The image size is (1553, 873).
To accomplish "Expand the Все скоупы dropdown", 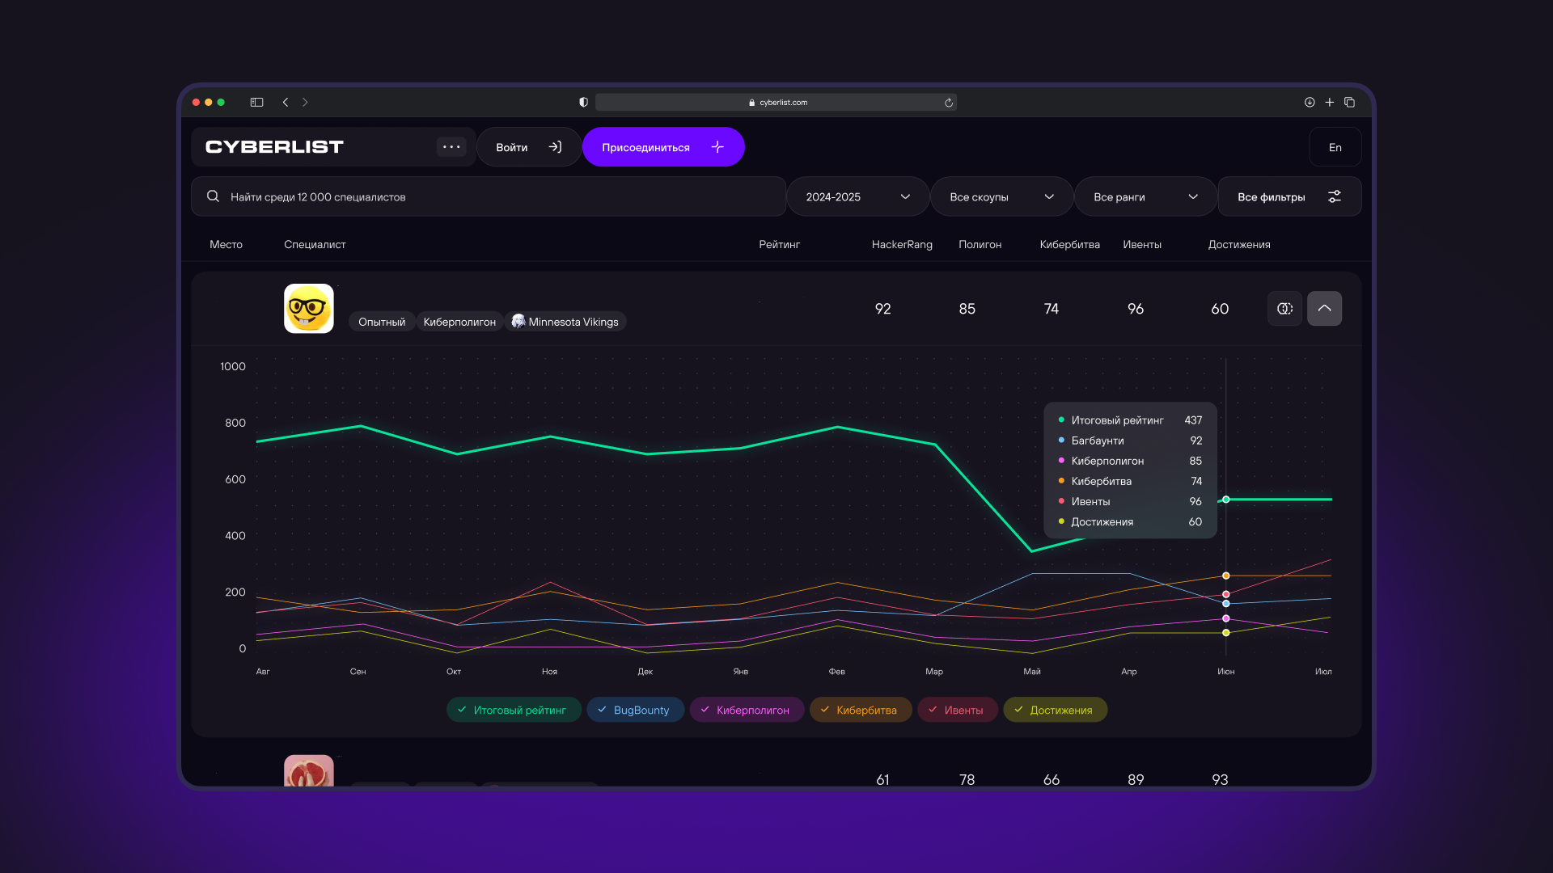I will (1001, 197).
